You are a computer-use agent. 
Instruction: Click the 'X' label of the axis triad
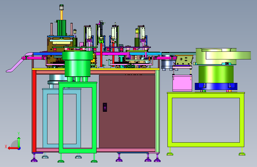point(6,146)
